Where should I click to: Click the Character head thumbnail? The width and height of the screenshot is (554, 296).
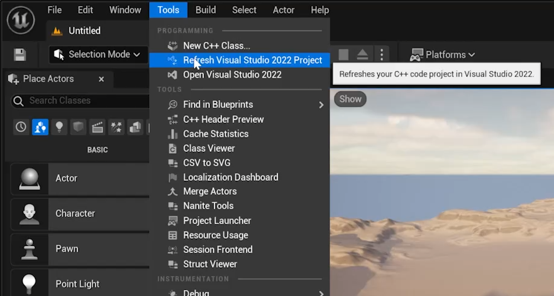tap(30, 214)
